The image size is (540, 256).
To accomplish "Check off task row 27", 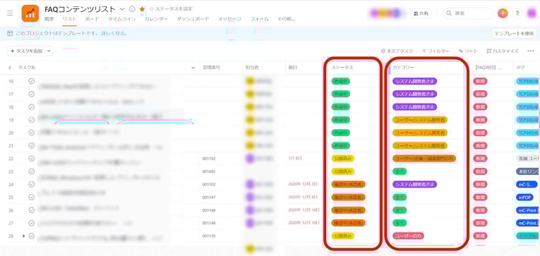I will point(32,223).
